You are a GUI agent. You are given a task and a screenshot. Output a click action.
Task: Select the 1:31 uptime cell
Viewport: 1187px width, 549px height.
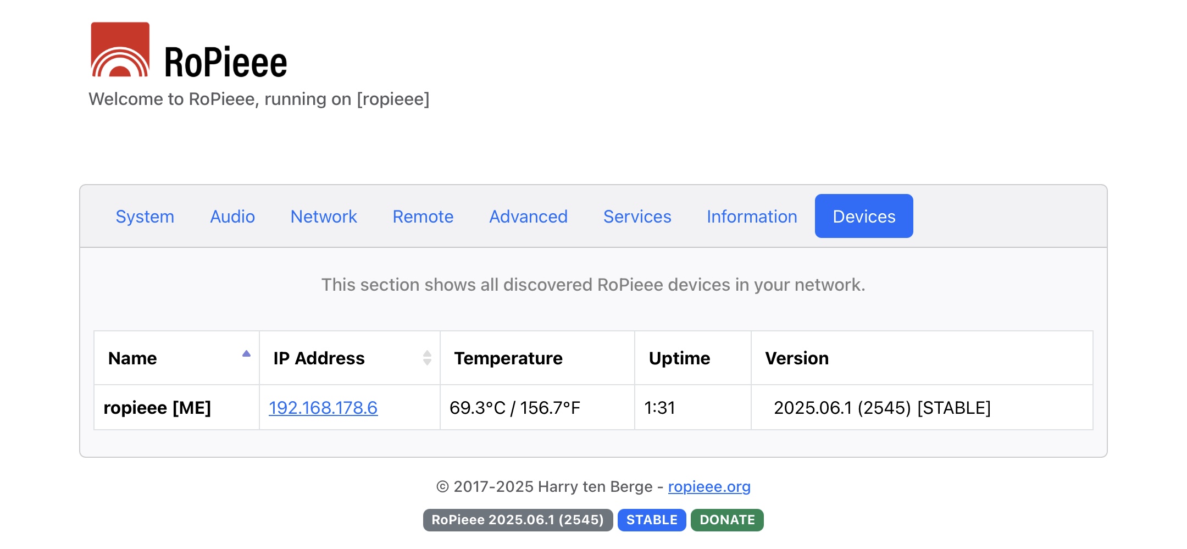pyautogui.click(x=693, y=408)
